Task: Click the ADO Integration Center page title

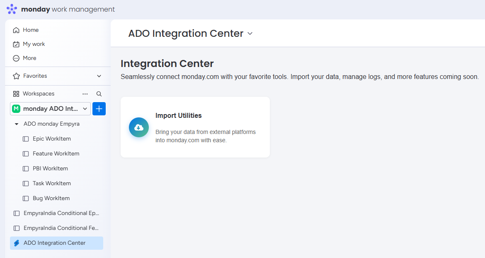Action: pos(186,33)
